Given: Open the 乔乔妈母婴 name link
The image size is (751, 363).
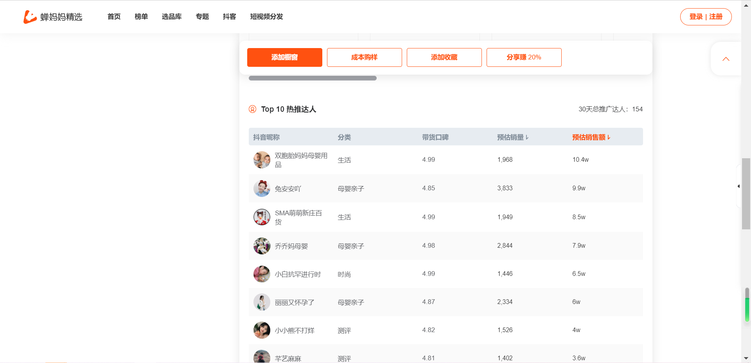Looking at the screenshot, I should (x=291, y=246).
